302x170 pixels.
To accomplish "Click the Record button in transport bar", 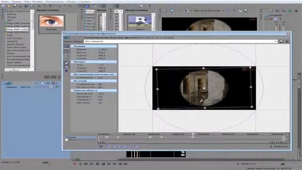I will [75, 164].
